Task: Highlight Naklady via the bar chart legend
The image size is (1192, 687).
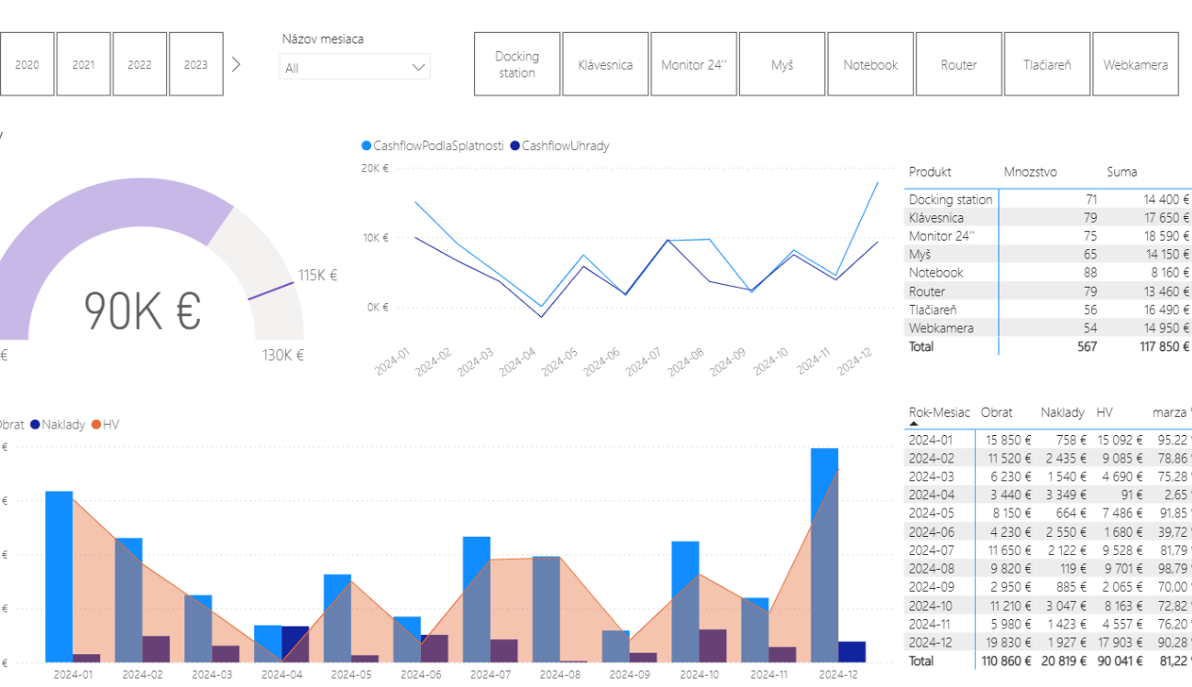Action: coord(58,424)
